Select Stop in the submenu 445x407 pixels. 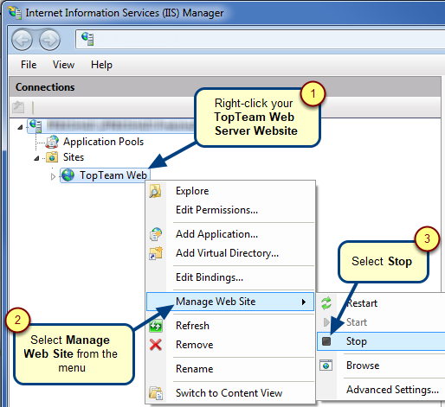point(381,341)
